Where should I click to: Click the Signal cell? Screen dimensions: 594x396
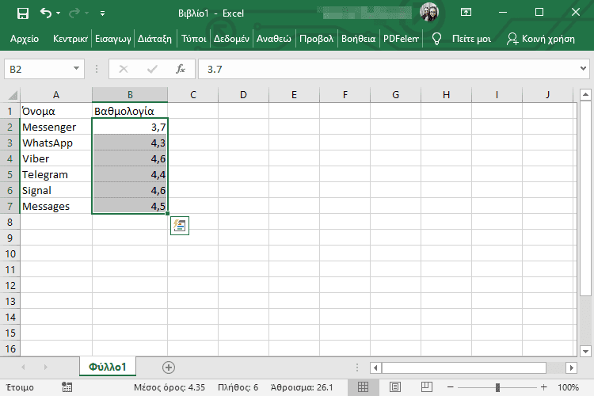[56, 191]
